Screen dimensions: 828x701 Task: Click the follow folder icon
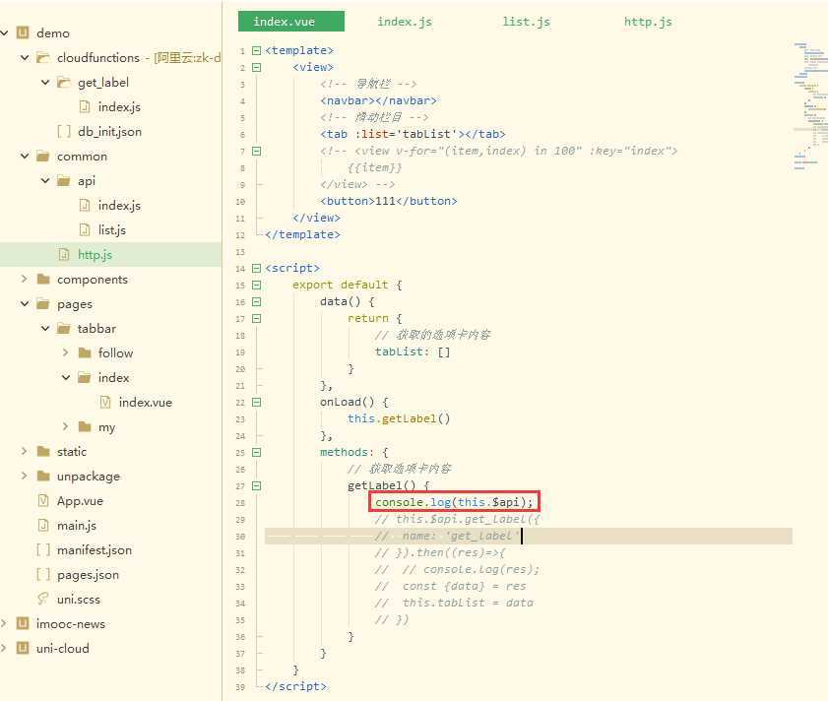tap(85, 352)
